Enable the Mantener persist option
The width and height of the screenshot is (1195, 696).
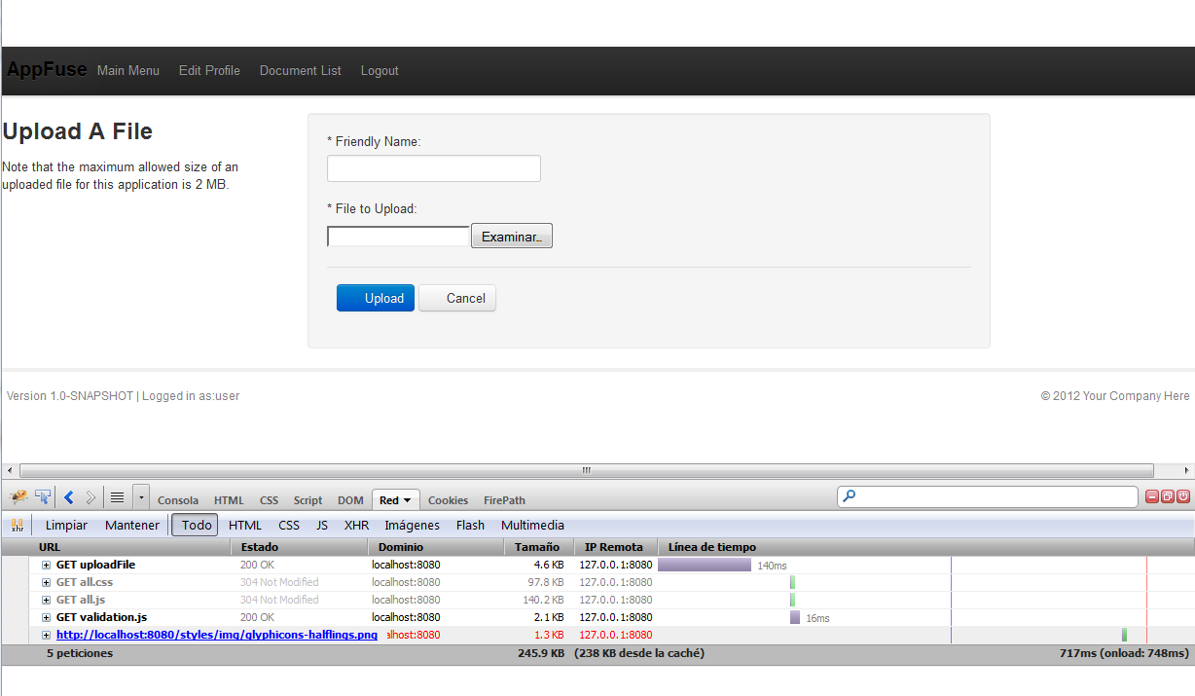[131, 525]
